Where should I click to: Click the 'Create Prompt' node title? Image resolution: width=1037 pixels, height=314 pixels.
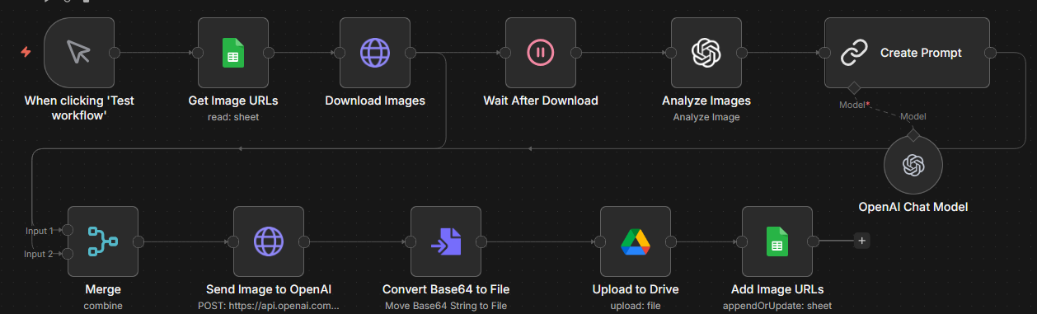[921, 53]
